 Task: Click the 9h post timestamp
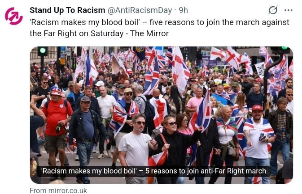pyautogui.click(x=183, y=10)
